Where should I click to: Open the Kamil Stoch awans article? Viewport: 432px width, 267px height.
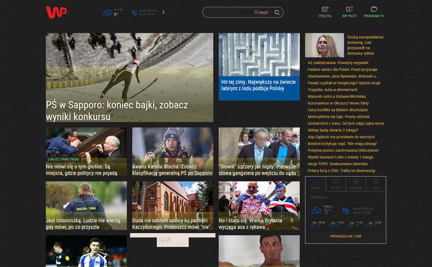click(x=172, y=152)
